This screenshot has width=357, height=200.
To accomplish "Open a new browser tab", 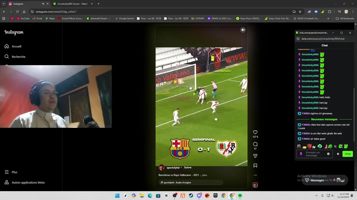I will [98, 4].
